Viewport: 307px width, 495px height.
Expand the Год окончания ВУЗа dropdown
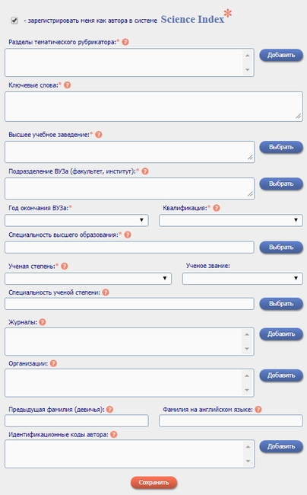coord(77,220)
